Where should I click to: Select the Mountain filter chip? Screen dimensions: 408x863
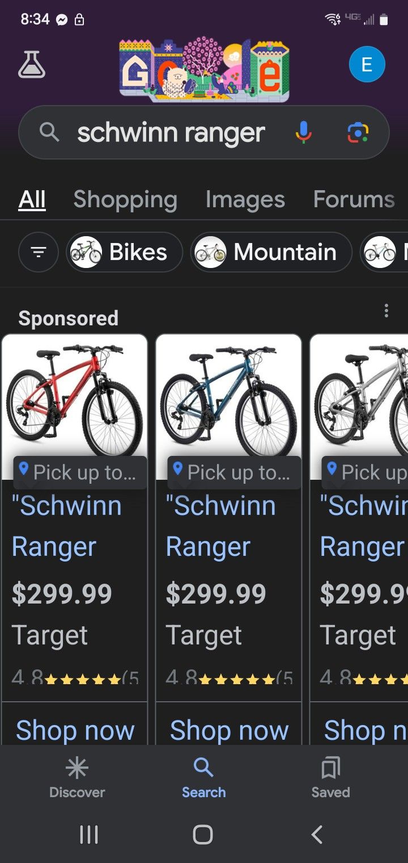271,252
